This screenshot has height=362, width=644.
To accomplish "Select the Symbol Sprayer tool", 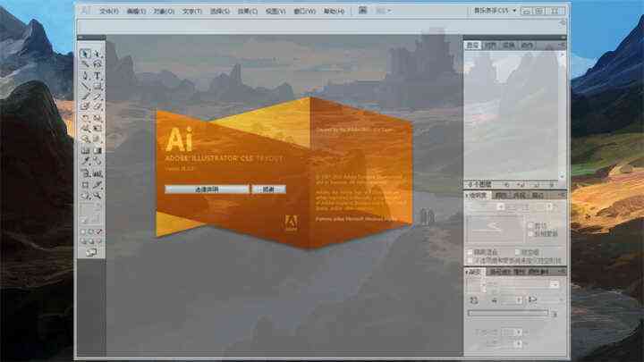I will [85, 173].
